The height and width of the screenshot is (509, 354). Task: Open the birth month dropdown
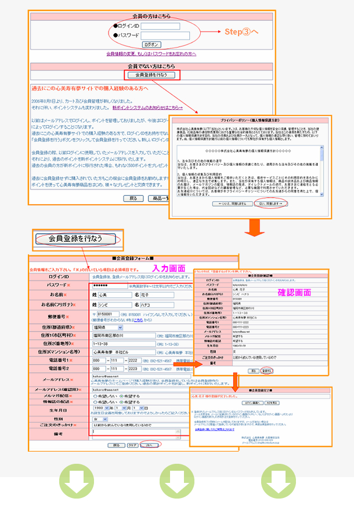tap(121, 408)
